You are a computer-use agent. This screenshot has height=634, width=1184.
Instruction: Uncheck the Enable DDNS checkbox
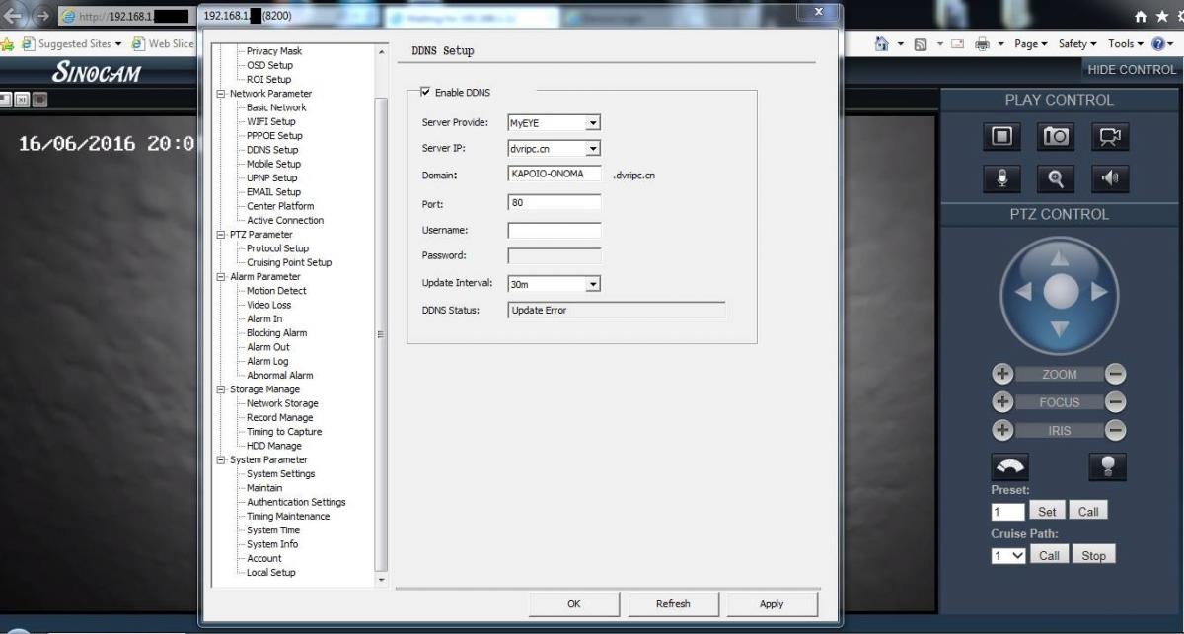click(x=425, y=93)
